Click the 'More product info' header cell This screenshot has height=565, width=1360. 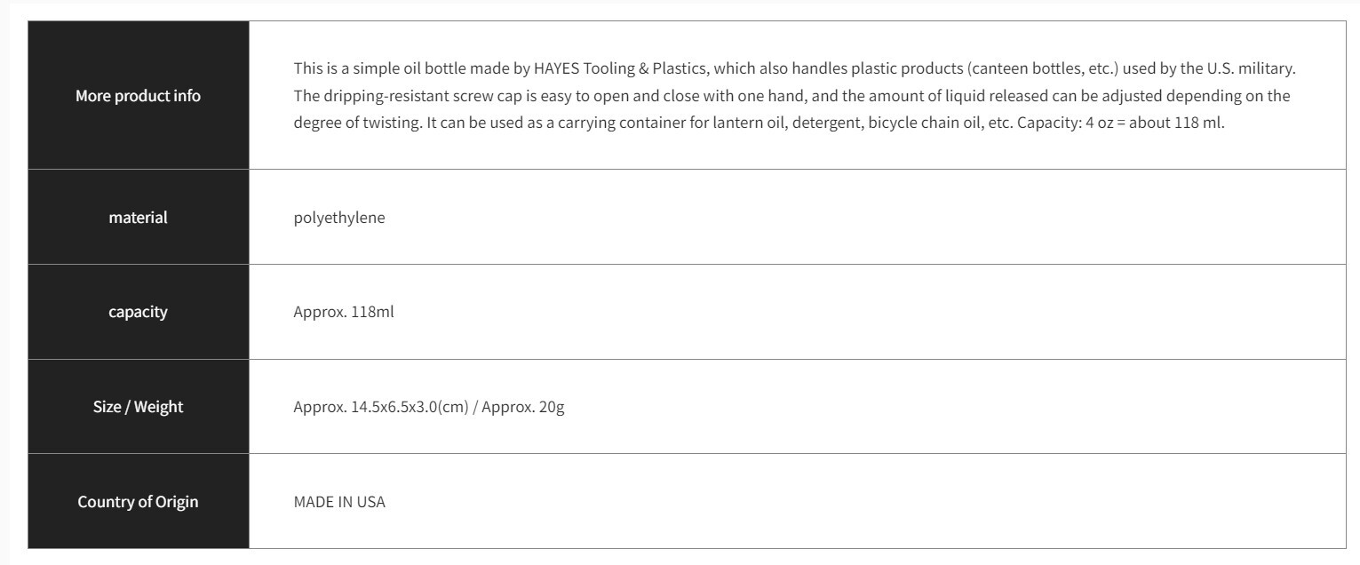point(138,95)
